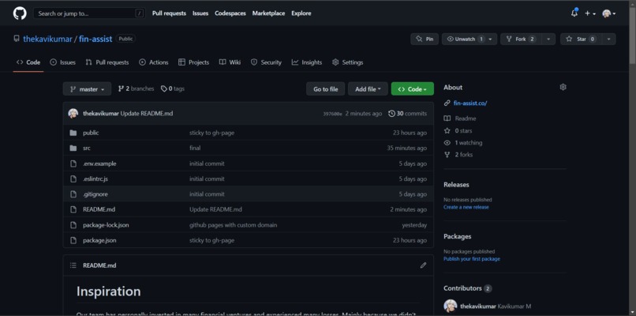Open the master branch selector

coord(88,89)
